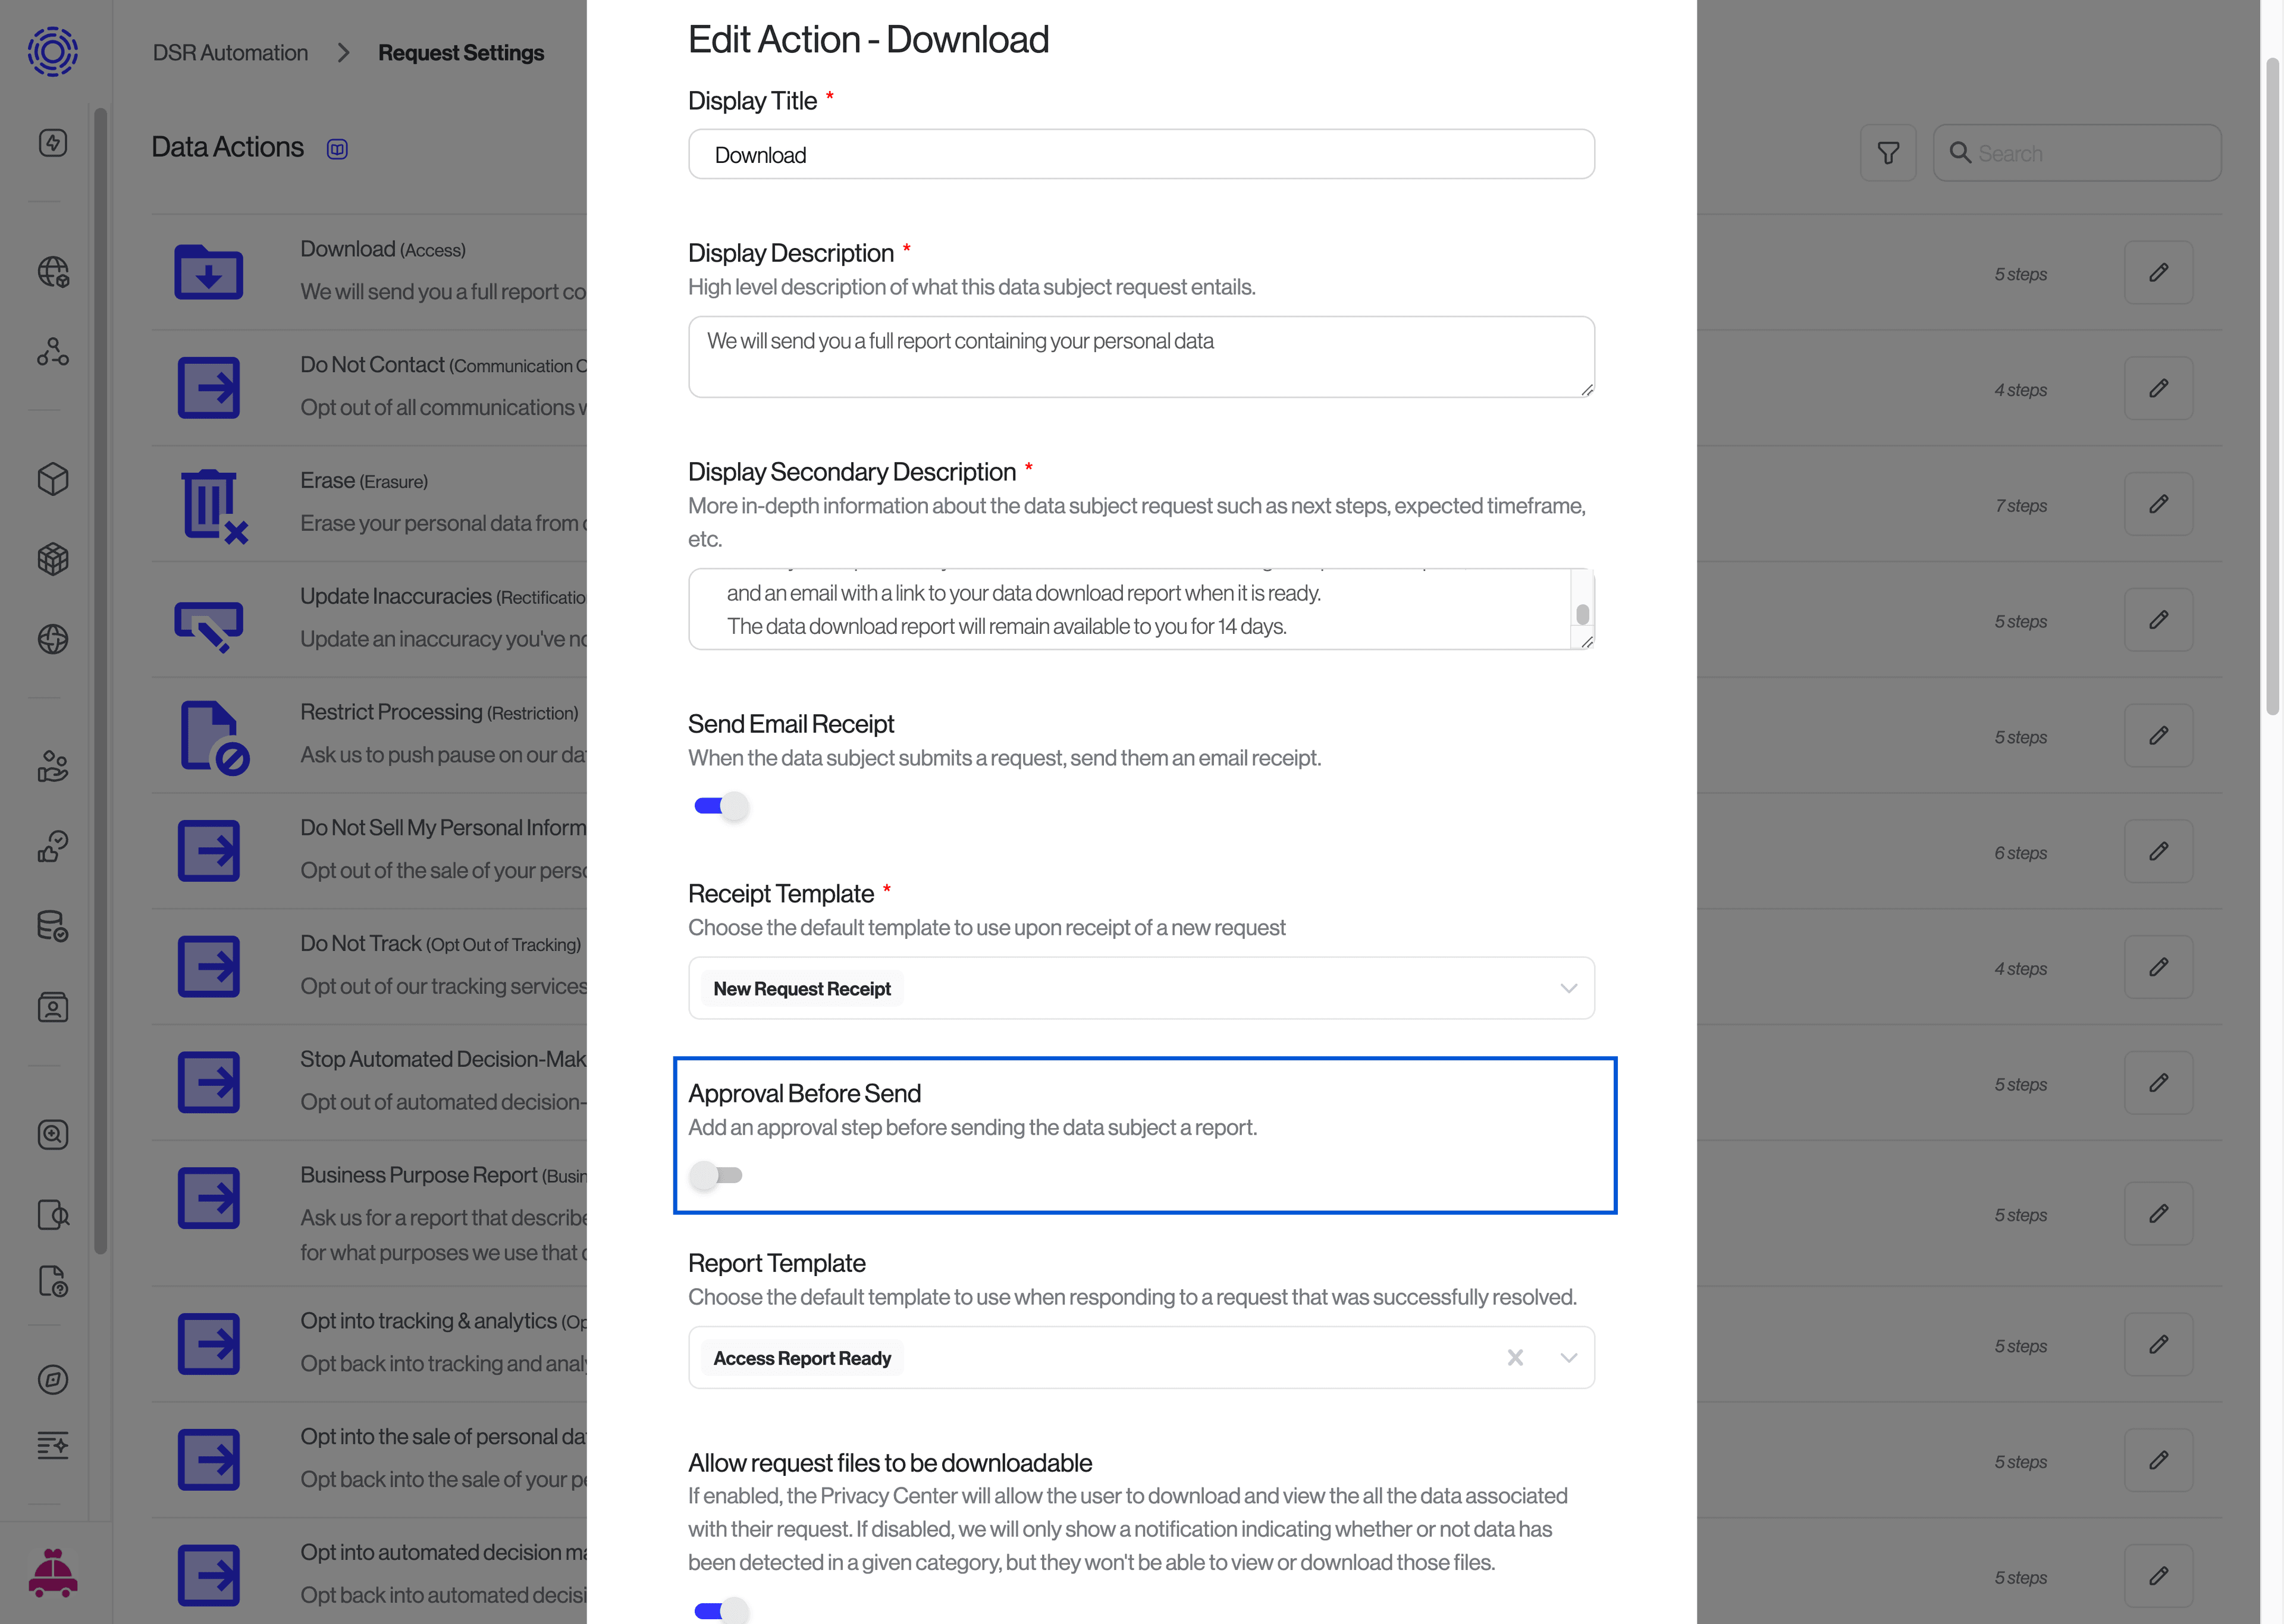The height and width of the screenshot is (1624, 2284).
Task: Open the document search sidebar icon
Action: coord(53,1215)
